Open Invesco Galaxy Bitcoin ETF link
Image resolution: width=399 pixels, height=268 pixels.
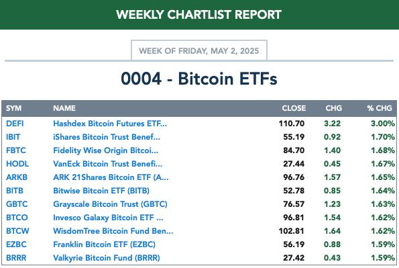[x=108, y=218]
